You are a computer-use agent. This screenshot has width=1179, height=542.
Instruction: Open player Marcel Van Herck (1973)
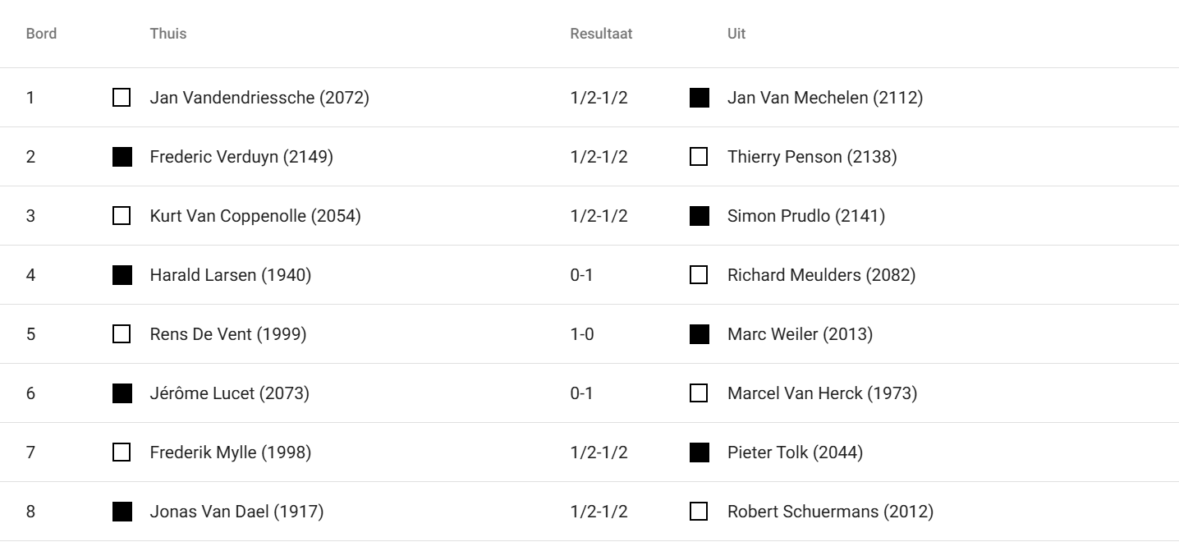[x=822, y=393]
